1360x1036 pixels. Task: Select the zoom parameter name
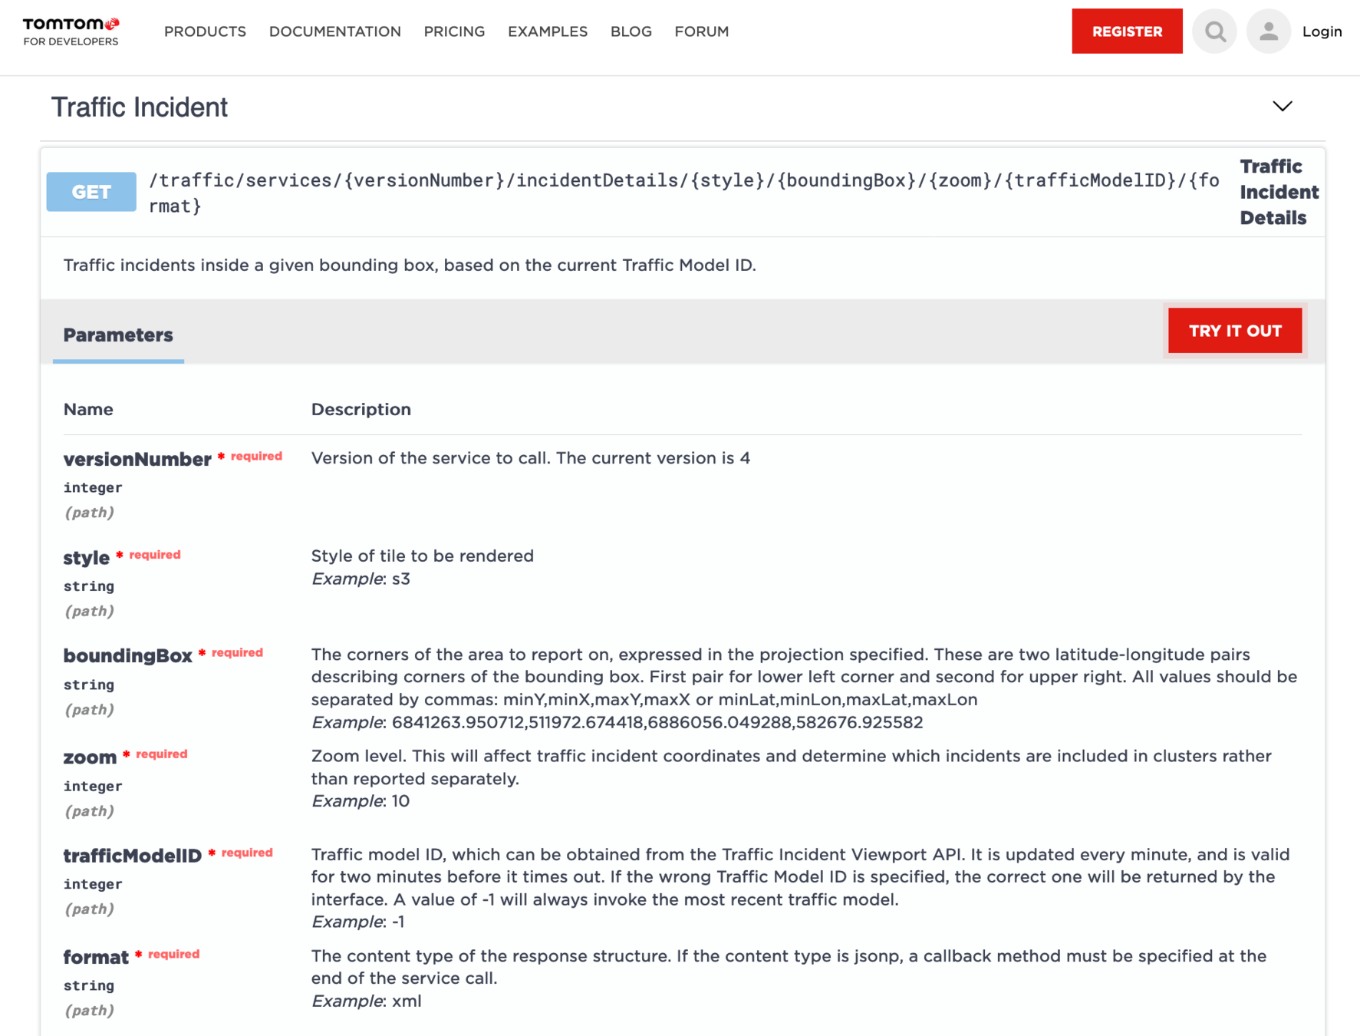pyautogui.click(x=90, y=757)
